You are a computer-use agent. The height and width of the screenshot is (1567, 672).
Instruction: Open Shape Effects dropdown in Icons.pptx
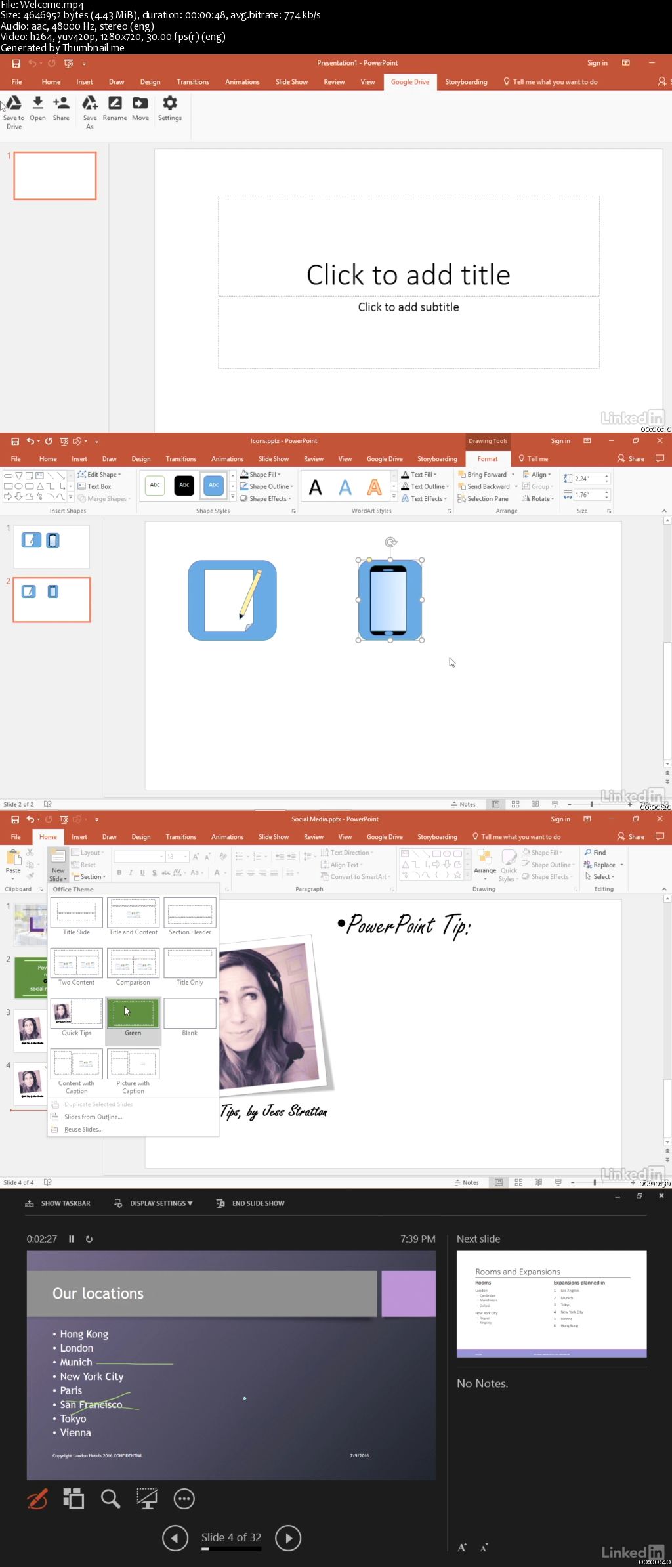point(265,499)
